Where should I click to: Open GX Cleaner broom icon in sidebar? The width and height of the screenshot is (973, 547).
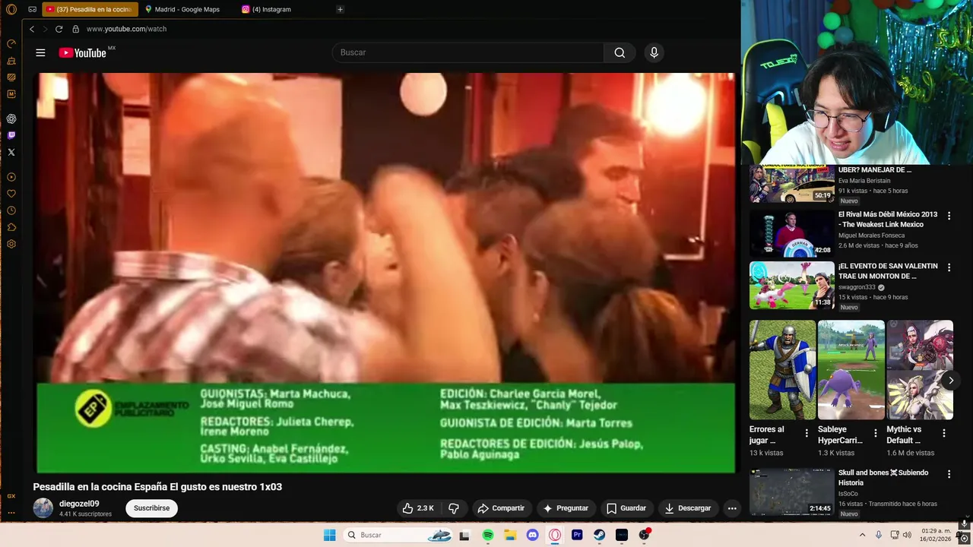tap(11, 61)
